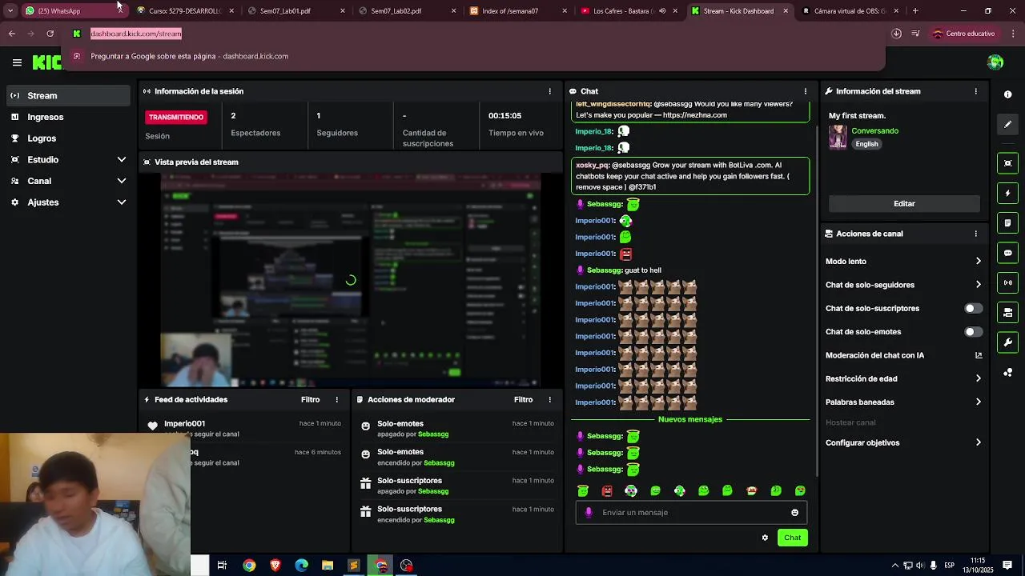Open Restricción de edad options arrow
1025x576 pixels.
point(978,378)
